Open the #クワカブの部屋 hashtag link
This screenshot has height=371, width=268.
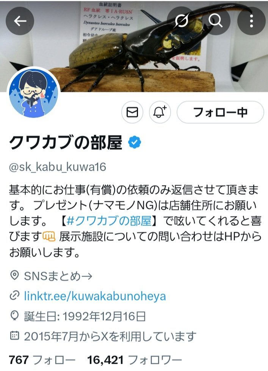coord(109,220)
